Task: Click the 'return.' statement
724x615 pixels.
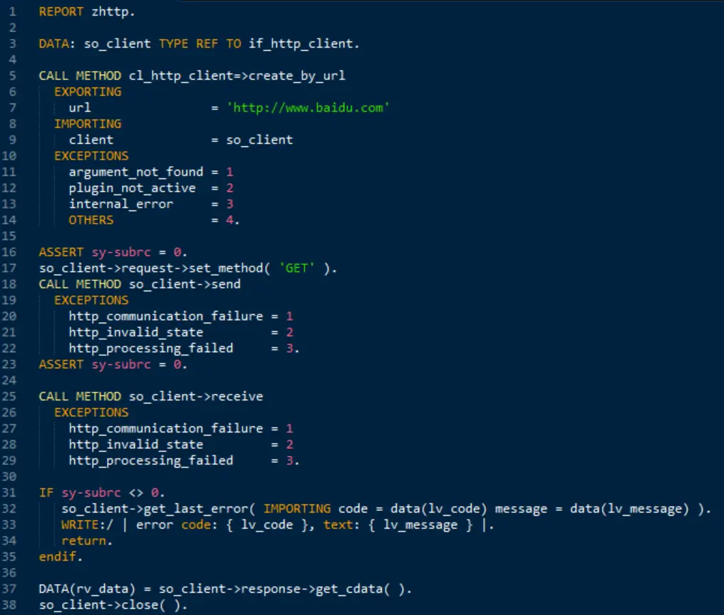Action: point(87,541)
